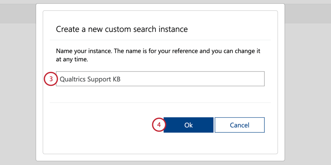
Task: Click the red circled step 3 marker
Action: (x=51, y=79)
